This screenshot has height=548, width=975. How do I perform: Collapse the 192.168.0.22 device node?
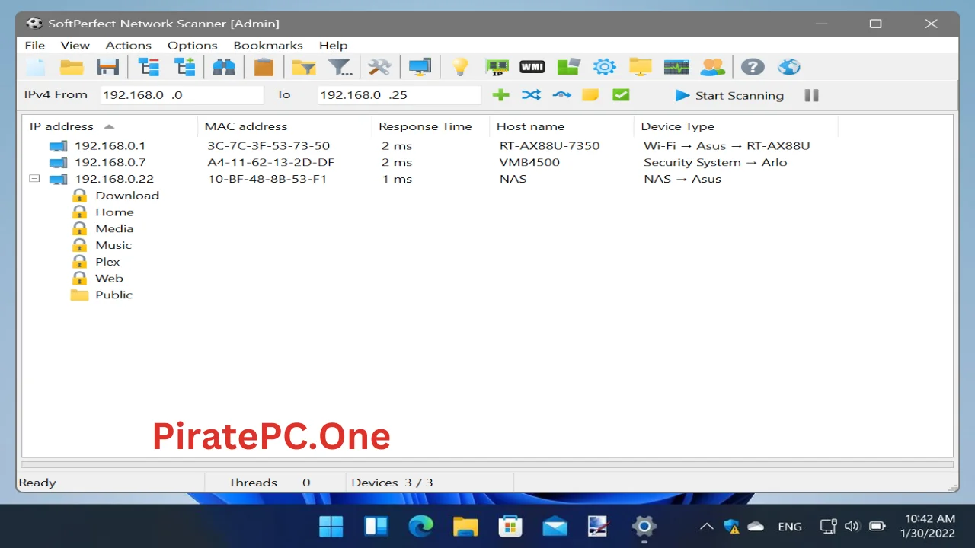click(34, 179)
